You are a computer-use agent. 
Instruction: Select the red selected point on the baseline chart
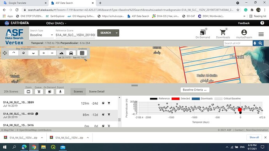pyautogui.click(x=240, y=109)
